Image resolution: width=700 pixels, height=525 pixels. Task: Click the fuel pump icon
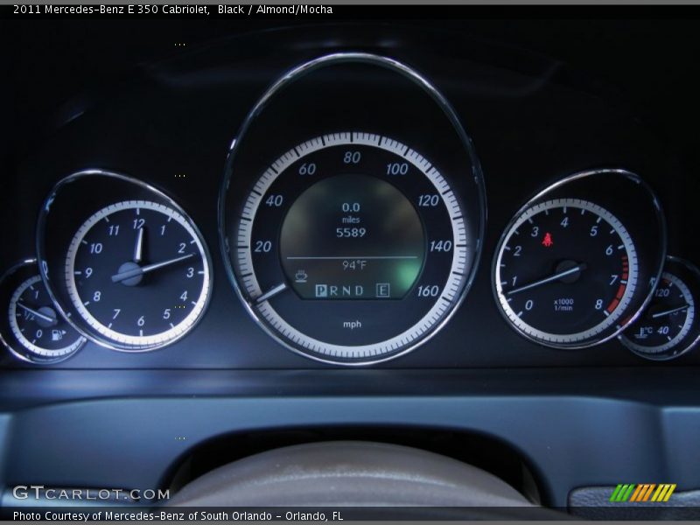pyautogui.click(x=58, y=334)
